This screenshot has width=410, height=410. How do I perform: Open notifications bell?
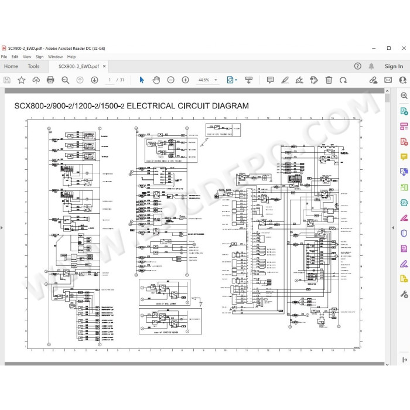(x=371, y=66)
